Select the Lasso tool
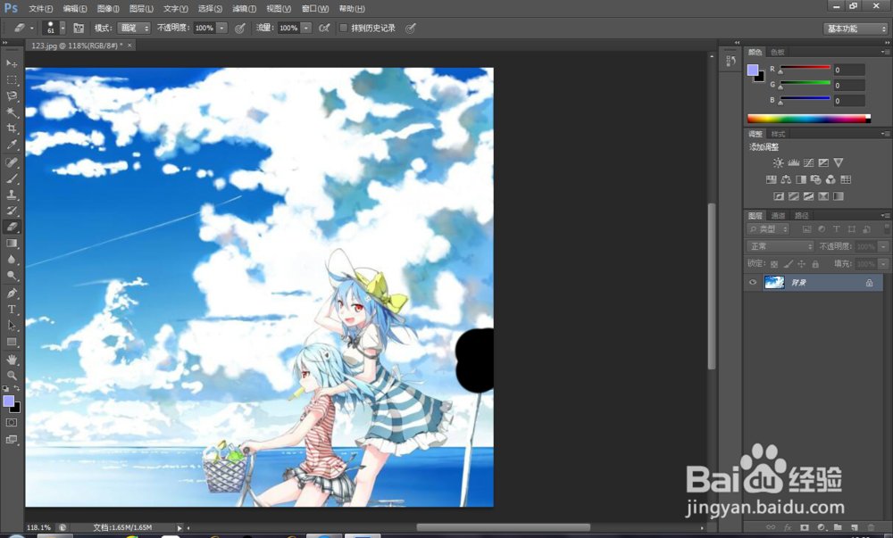This screenshot has width=893, height=538. [12, 96]
